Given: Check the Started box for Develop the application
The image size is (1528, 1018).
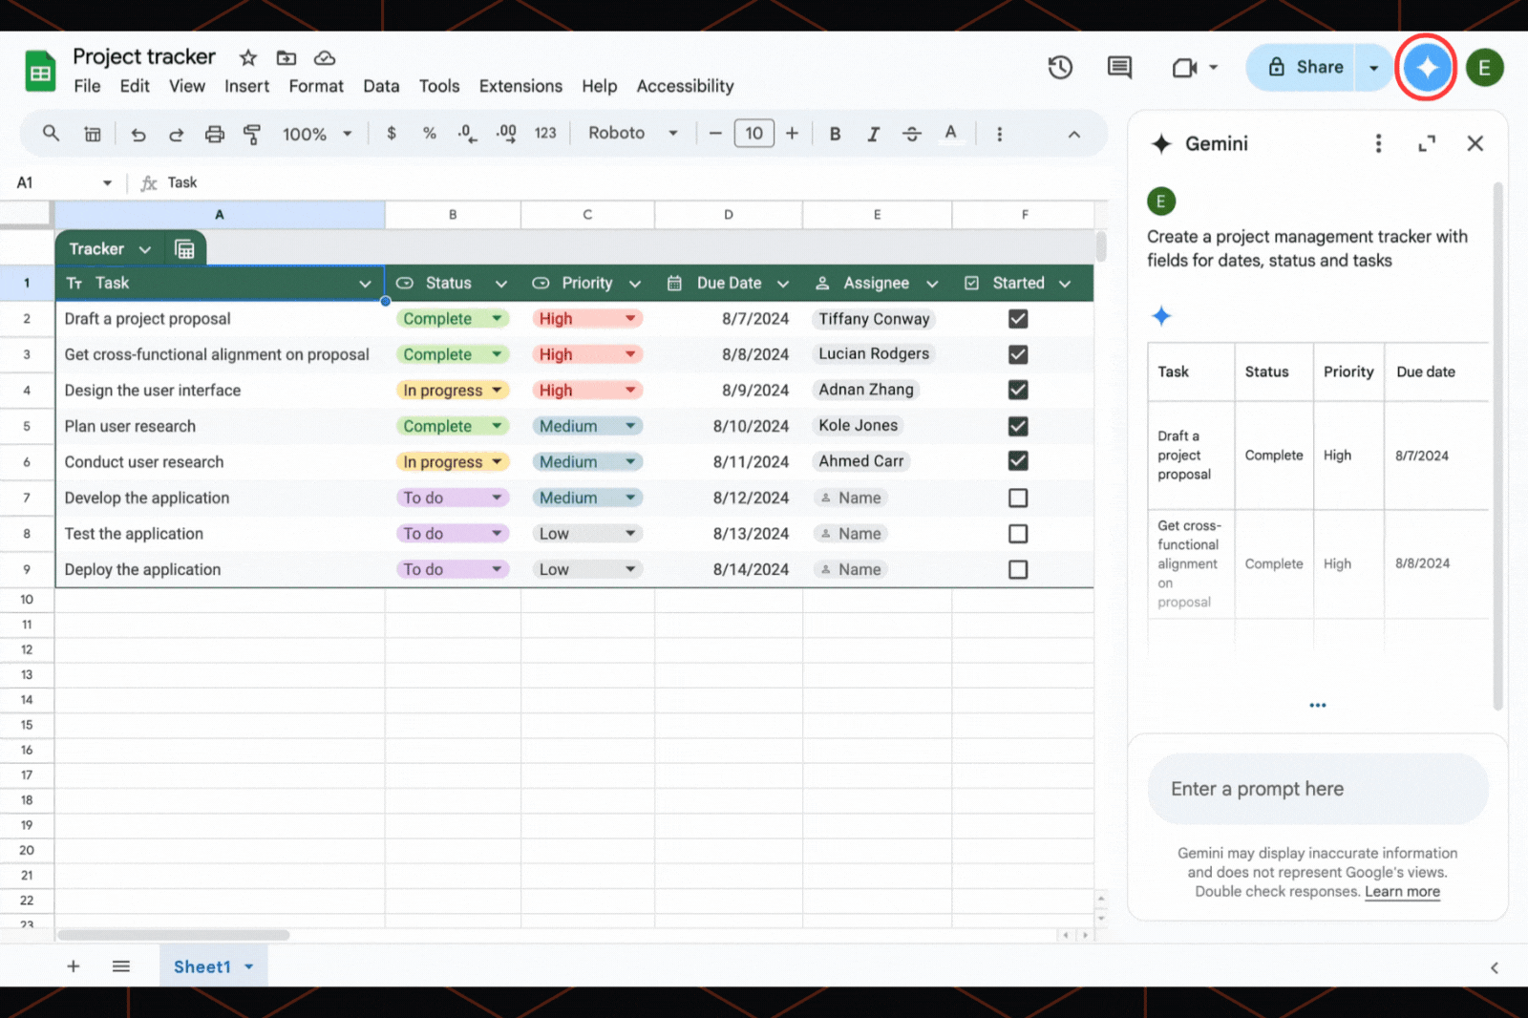Looking at the screenshot, I should click(x=1018, y=498).
